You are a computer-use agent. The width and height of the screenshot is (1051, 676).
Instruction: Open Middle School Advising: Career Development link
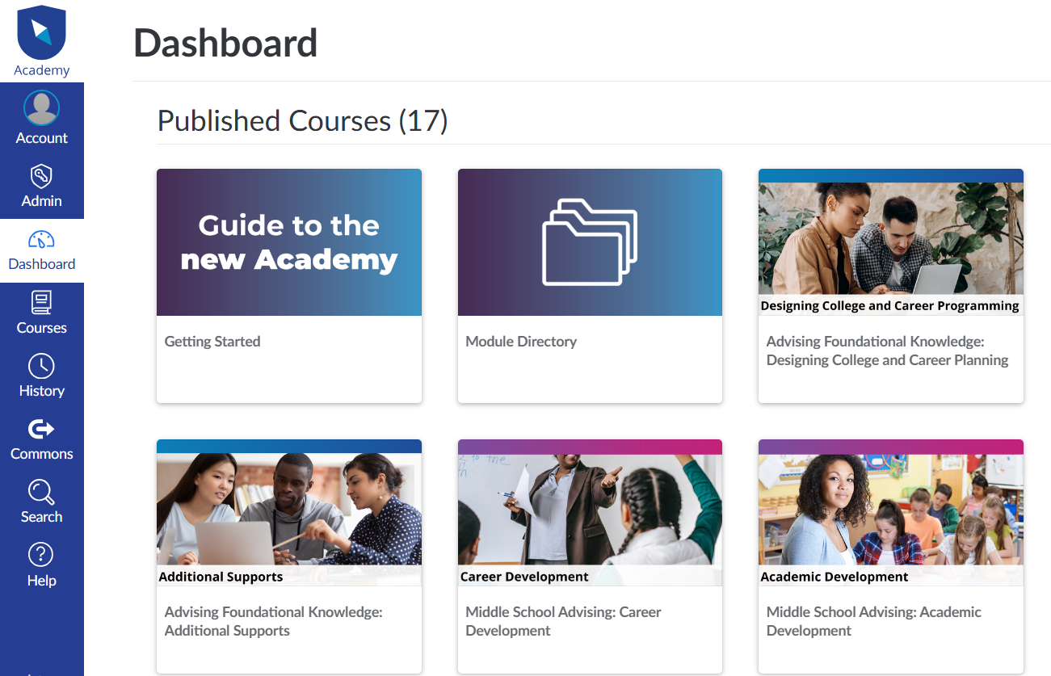coord(563,622)
